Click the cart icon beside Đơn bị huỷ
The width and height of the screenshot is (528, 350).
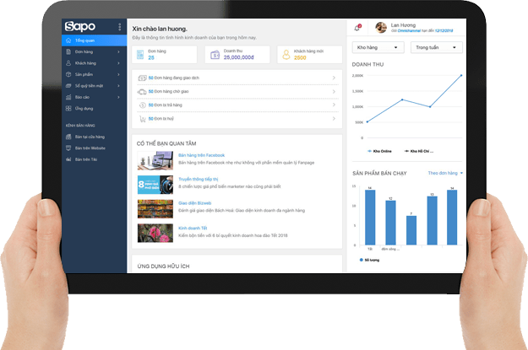[x=142, y=117]
